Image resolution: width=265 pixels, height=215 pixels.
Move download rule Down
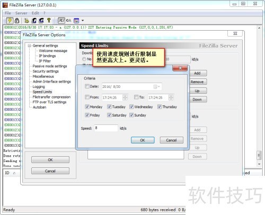coord(198,100)
